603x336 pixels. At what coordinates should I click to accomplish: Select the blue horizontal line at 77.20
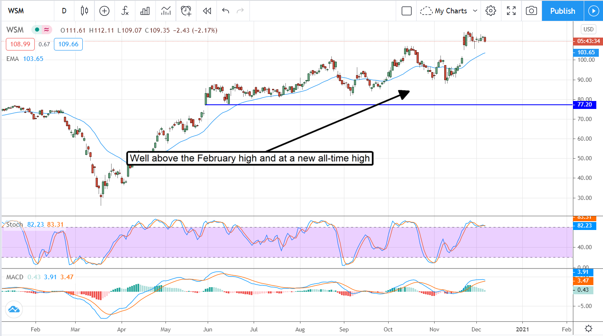coord(376,104)
